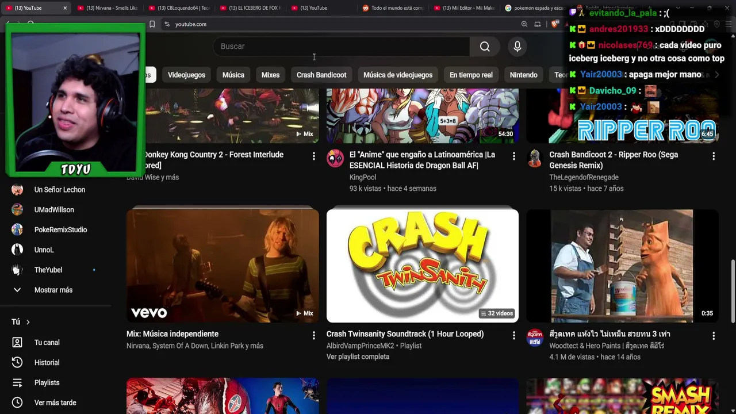Filter by En tiempo real chip
Viewport: 736px width, 414px height.
pyautogui.click(x=471, y=75)
